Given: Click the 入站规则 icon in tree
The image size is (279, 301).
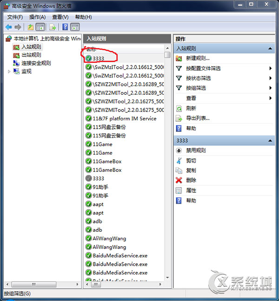Looking at the screenshot, I should point(16,47).
